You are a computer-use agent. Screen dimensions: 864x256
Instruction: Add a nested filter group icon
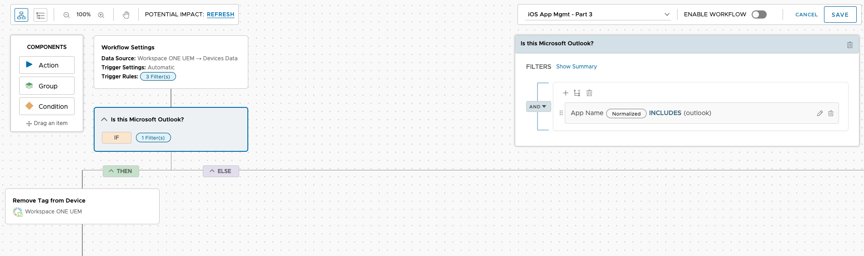coord(577,93)
